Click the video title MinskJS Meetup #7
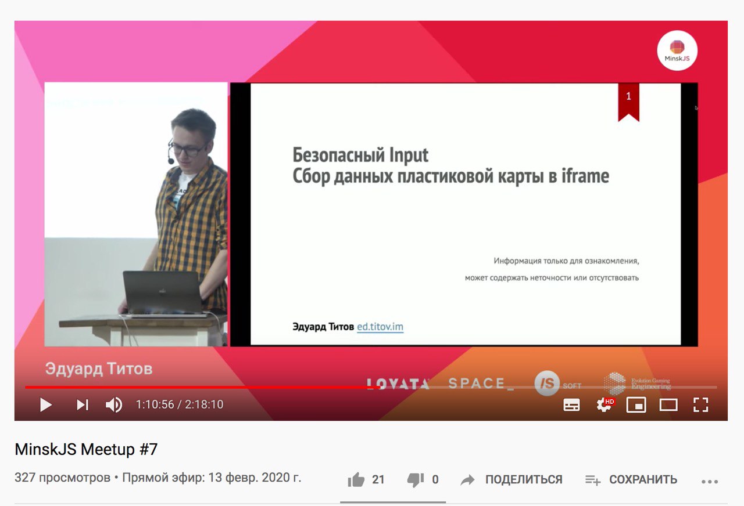The image size is (744, 506). pyautogui.click(x=86, y=450)
